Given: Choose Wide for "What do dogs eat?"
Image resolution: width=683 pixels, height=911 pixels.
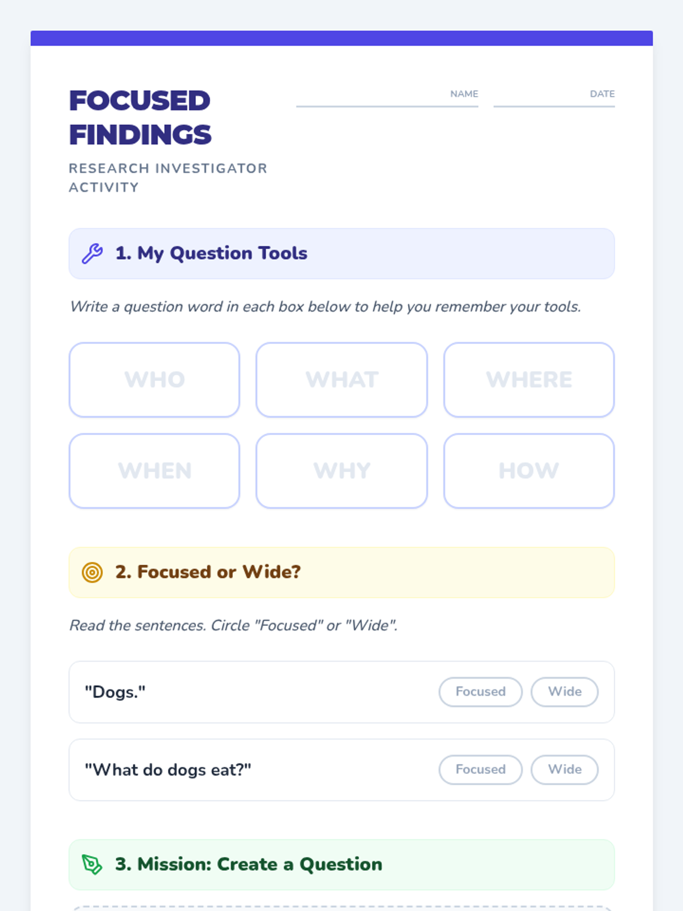Looking at the screenshot, I should [564, 770].
